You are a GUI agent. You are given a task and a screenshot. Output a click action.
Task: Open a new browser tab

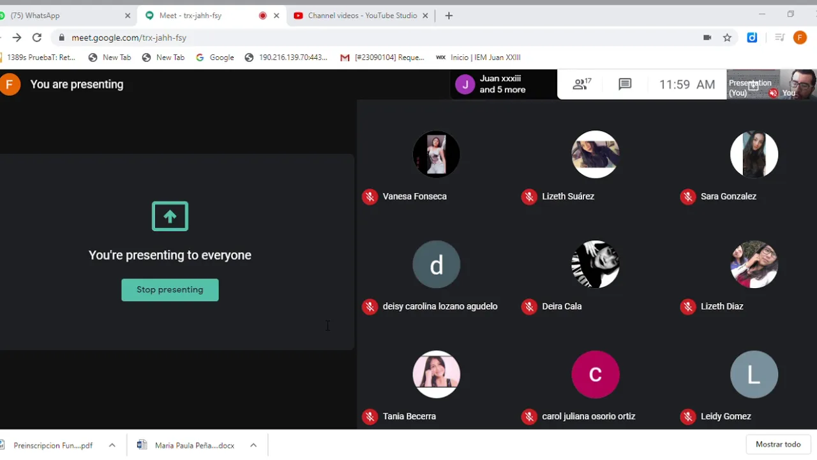[449, 15]
